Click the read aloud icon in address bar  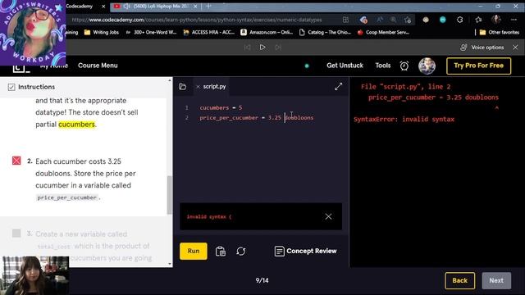click(x=379, y=20)
